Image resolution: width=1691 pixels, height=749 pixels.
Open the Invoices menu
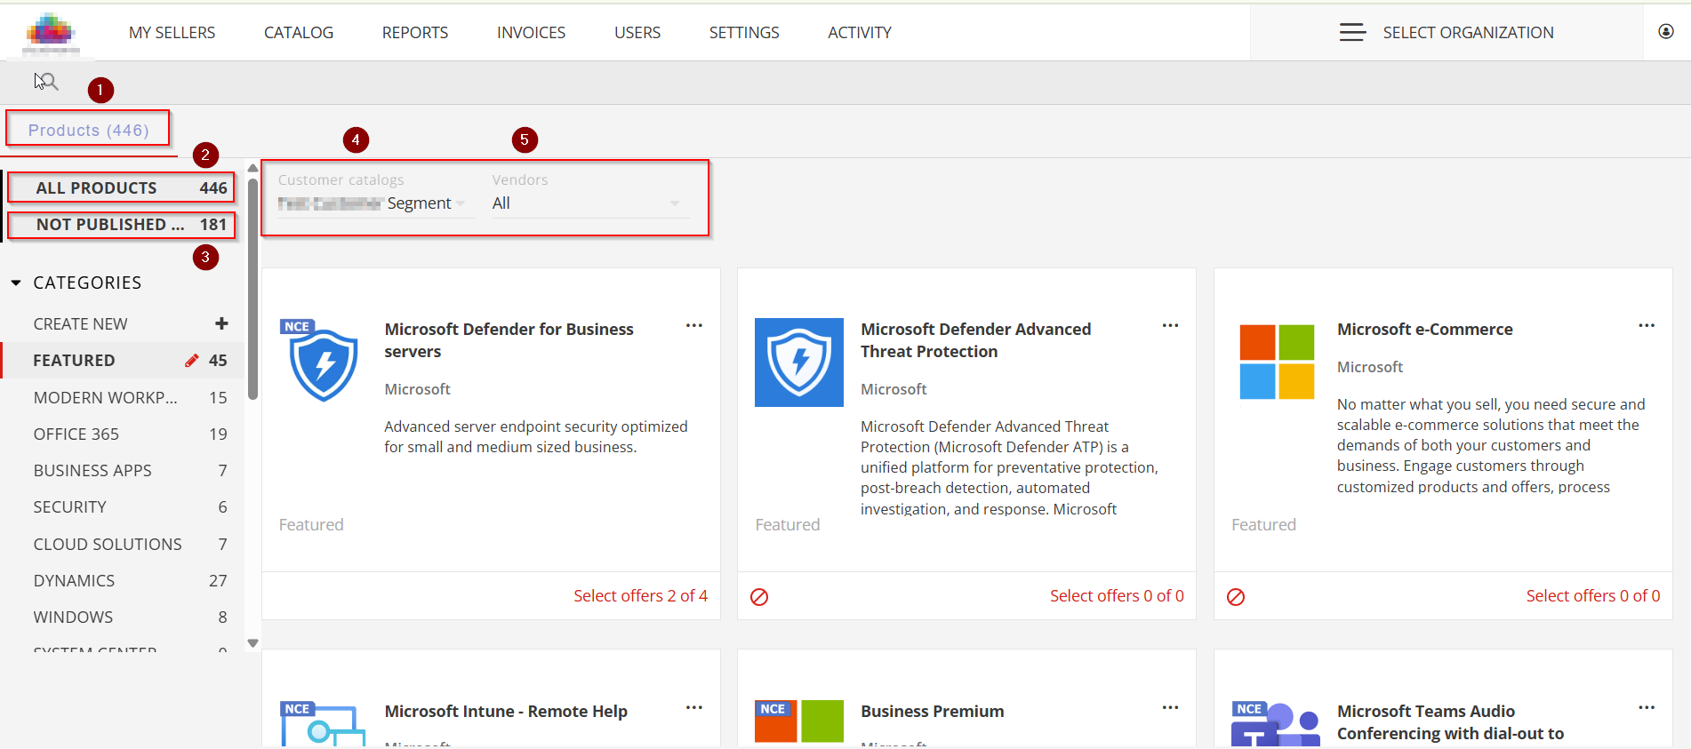[x=531, y=33]
